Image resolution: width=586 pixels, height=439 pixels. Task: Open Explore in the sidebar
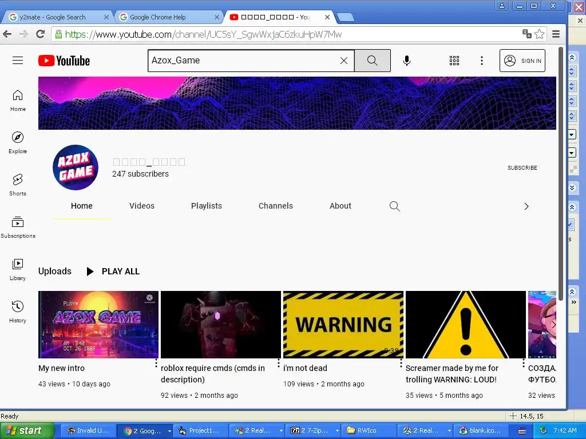pyautogui.click(x=18, y=142)
